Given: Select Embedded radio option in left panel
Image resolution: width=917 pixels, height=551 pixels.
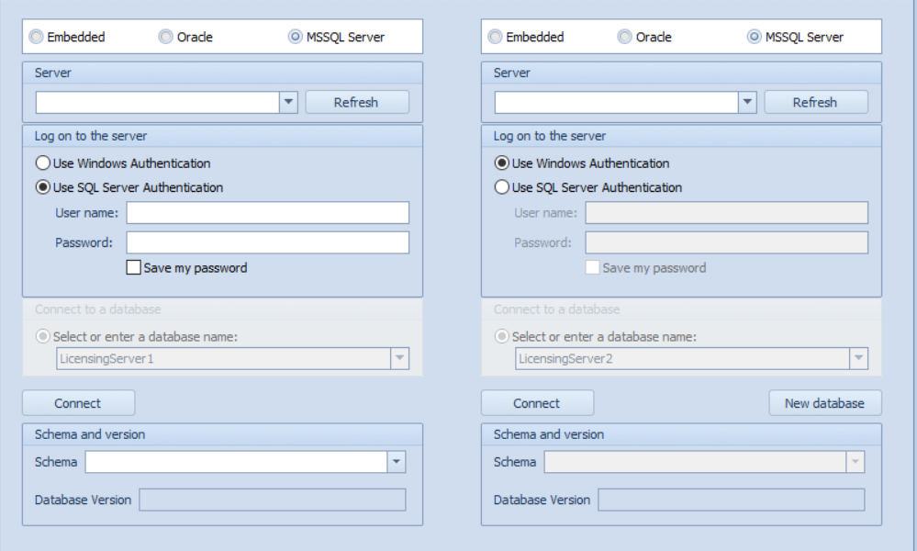Looking at the screenshot, I should click(x=37, y=38).
